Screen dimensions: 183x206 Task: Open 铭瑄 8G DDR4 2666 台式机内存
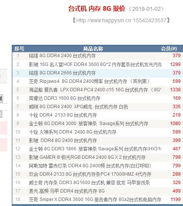point(62,73)
